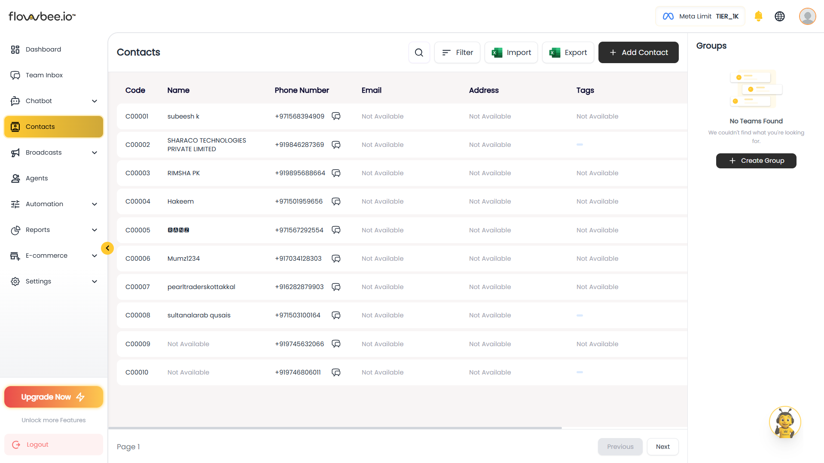Open chat icon for +919746806011
824x463 pixels.
[x=336, y=372]
